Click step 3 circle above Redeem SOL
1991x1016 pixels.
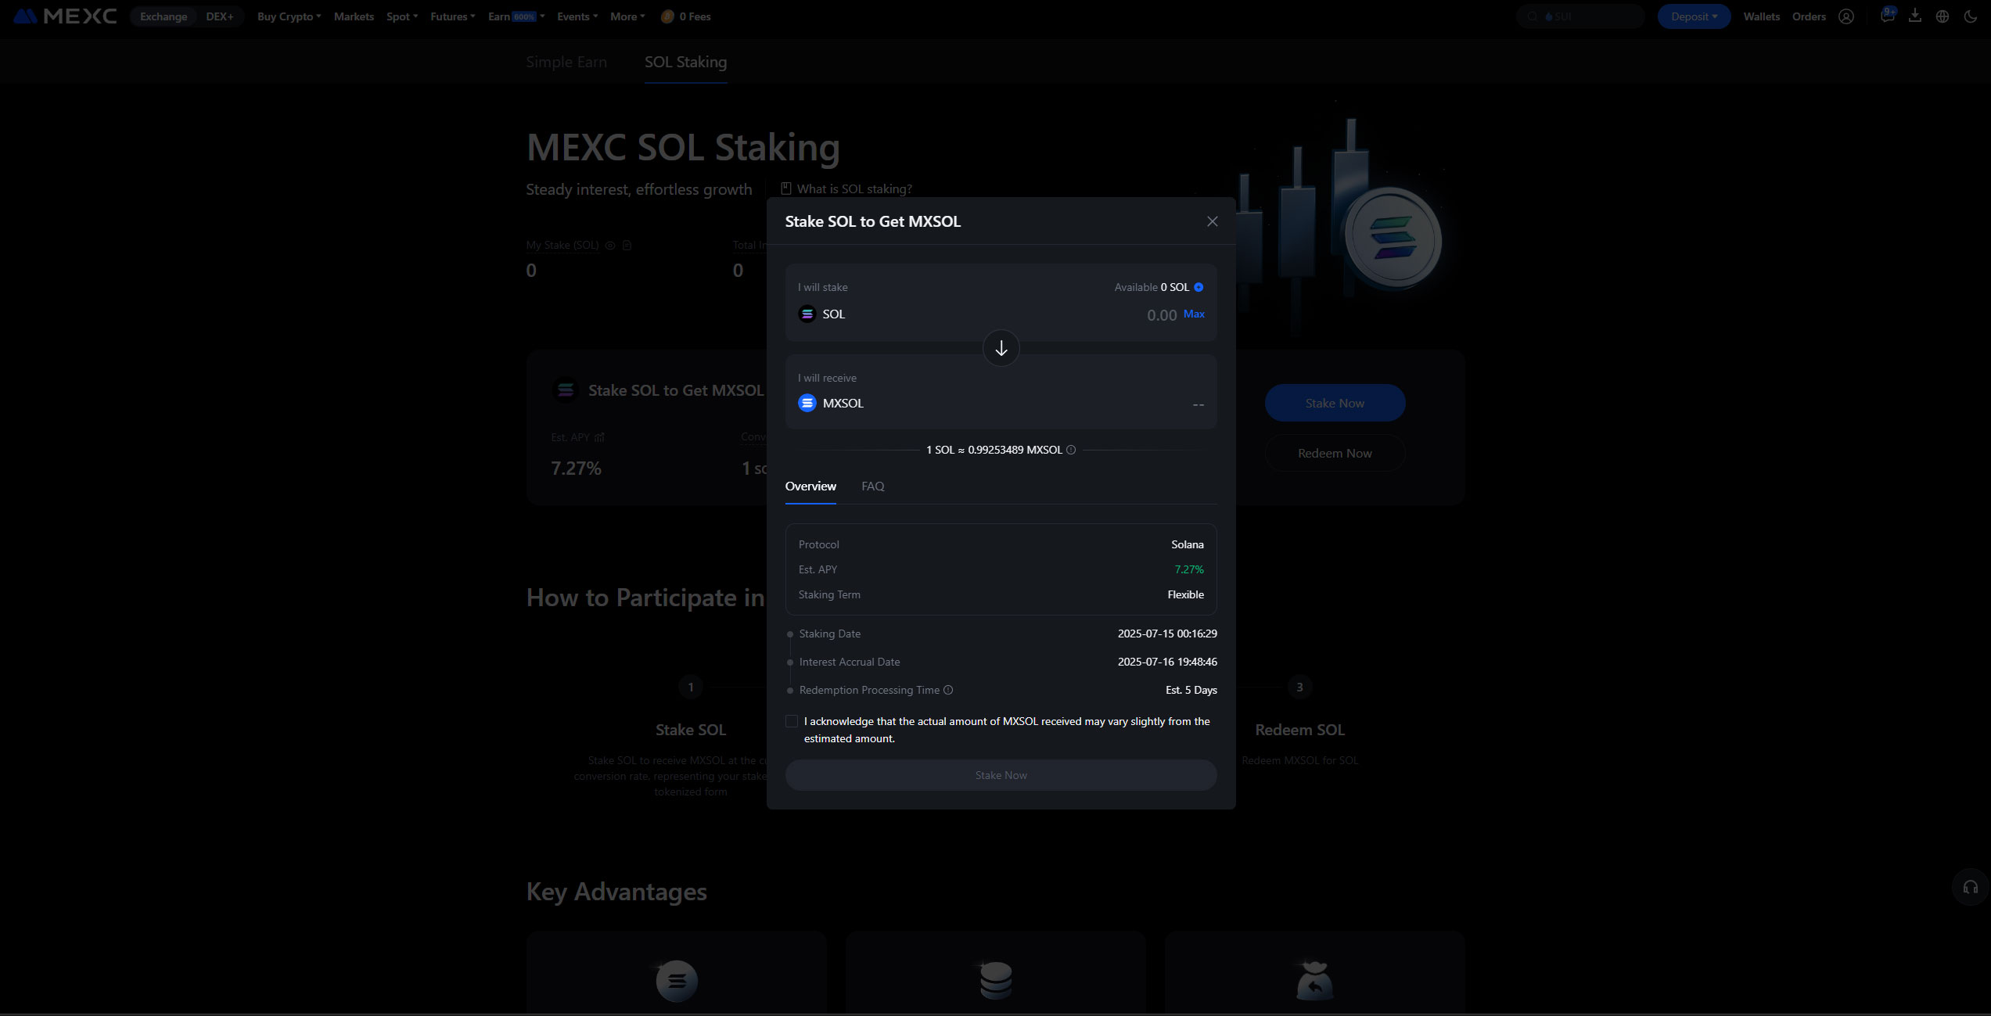click(x=1299, y=687)
